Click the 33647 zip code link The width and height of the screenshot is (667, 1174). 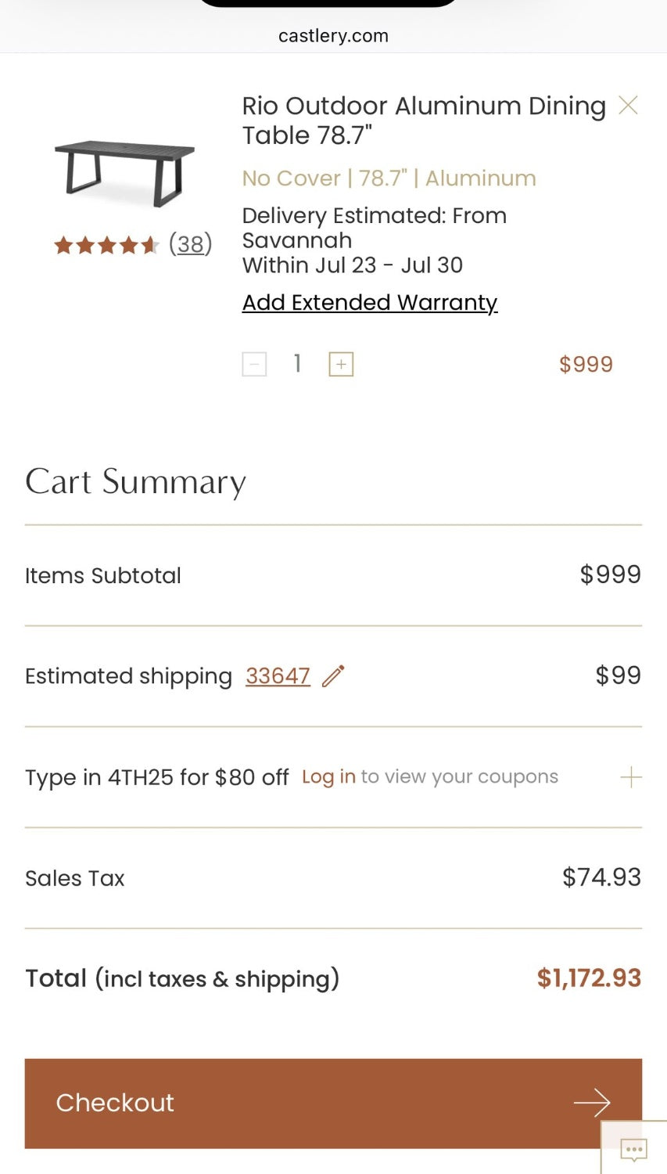[x=278, y=675]
